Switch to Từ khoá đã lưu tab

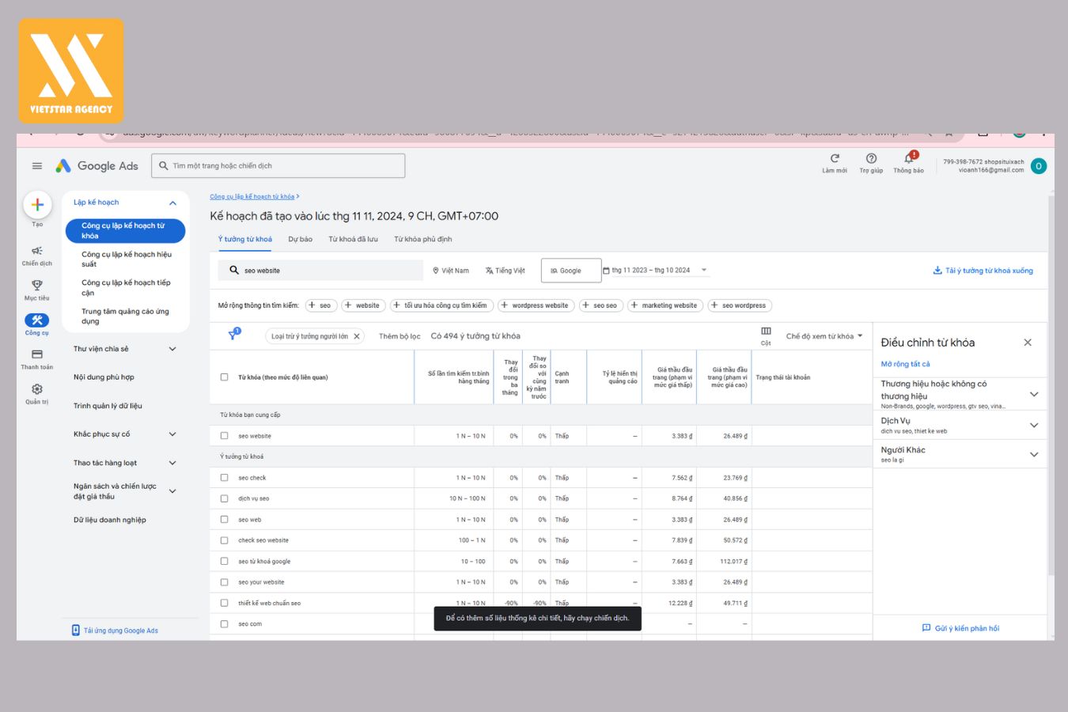tap(353, 239)
